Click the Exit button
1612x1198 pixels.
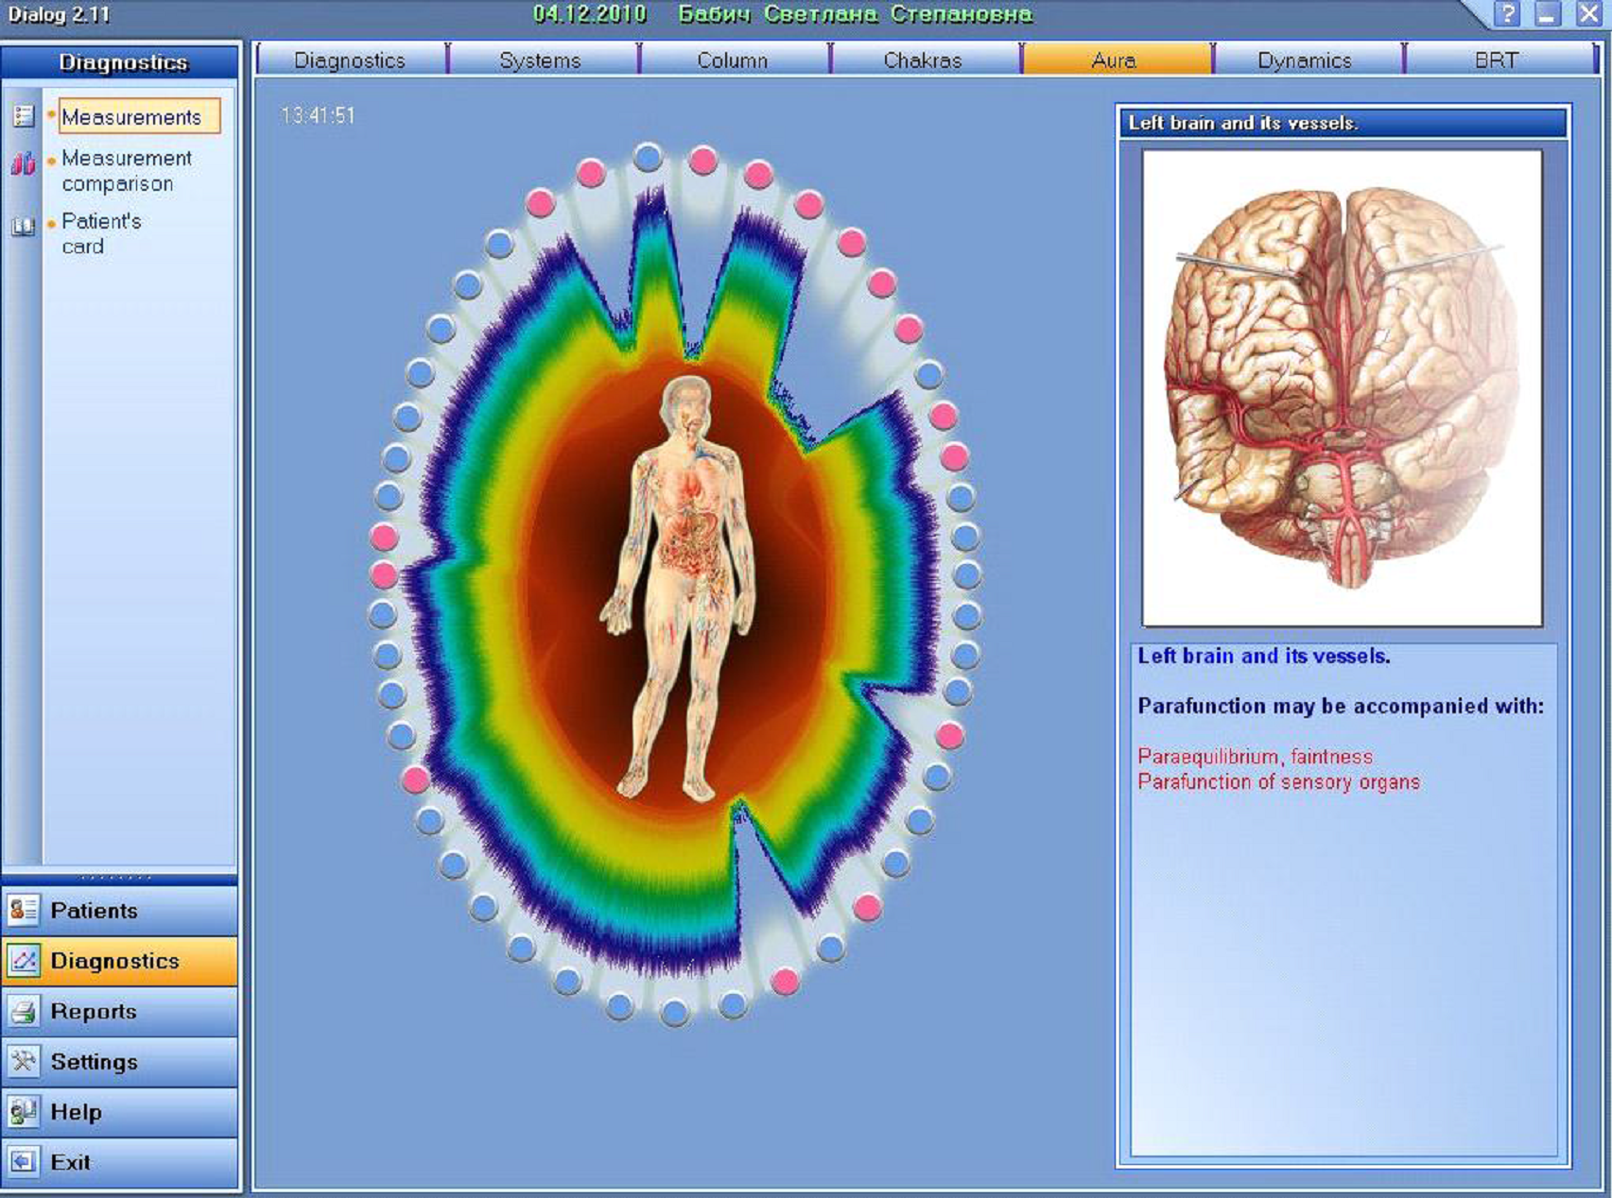[120, 1162]
